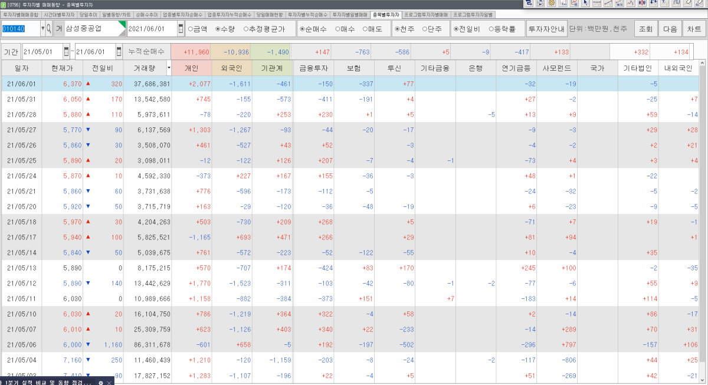
Task: Switch to the 순매수추이 tab
Action: [146, 14]
